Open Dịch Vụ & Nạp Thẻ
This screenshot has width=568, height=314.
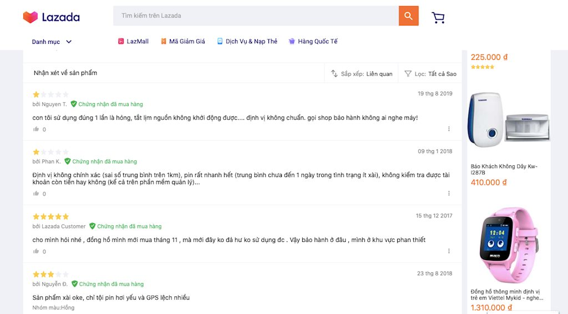(x=247, y=42)
